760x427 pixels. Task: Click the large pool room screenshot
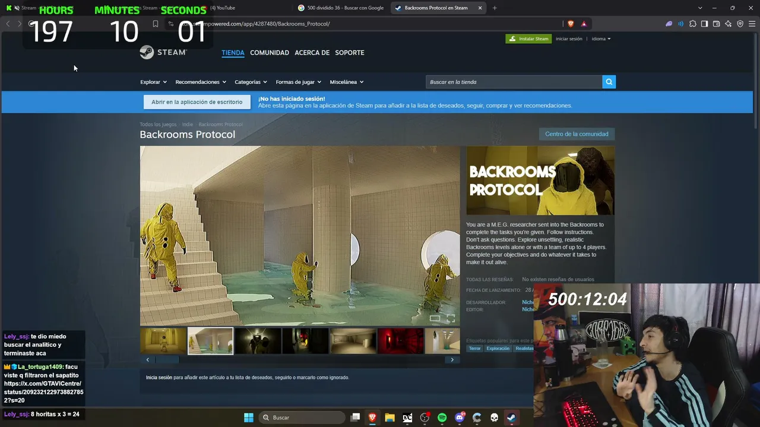point(300,236)
